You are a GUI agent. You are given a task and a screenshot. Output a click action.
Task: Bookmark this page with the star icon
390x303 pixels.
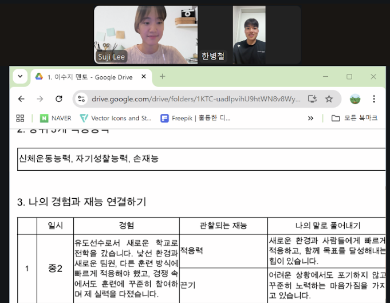tap(329, 99)
